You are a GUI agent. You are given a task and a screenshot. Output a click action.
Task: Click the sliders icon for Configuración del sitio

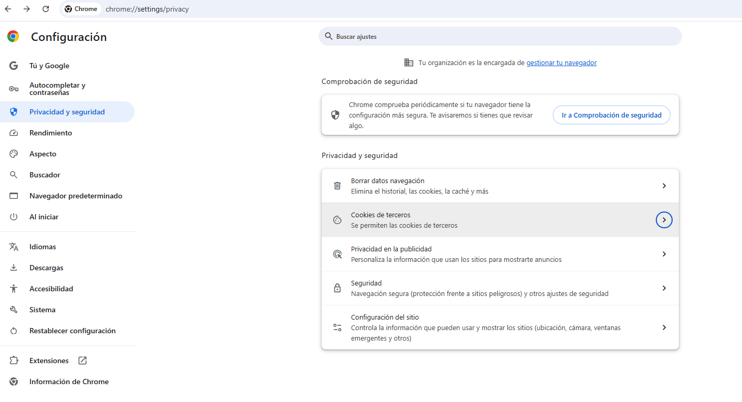(x=337, y=327)
